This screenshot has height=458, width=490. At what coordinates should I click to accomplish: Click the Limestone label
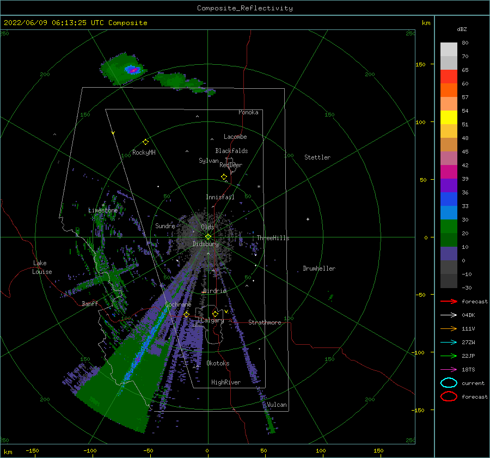click(103, 210)
